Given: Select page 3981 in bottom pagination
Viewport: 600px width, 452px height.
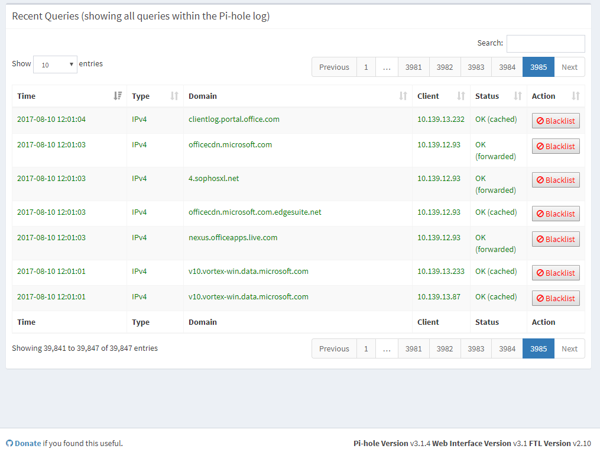Looking at the screenshot, I should pyautogui.click(x=413, y=348).
